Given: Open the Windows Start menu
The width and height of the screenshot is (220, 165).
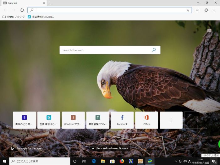Looking at the screenshot, I should coord(4,161).
